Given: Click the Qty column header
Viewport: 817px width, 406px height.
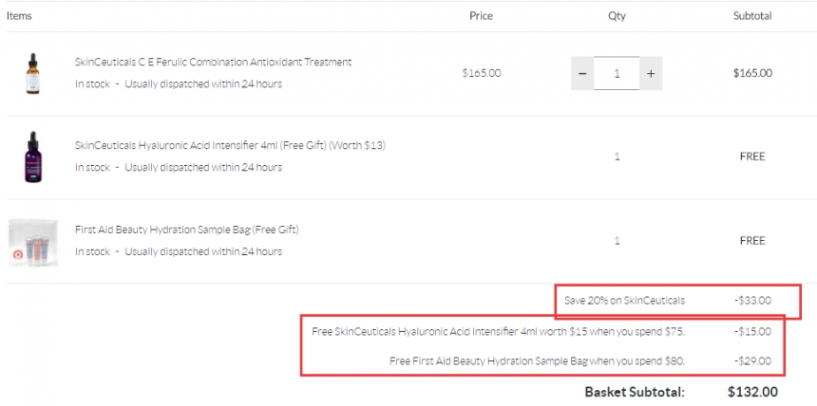Looking at the screenshot, I should [x=617, y=16].
